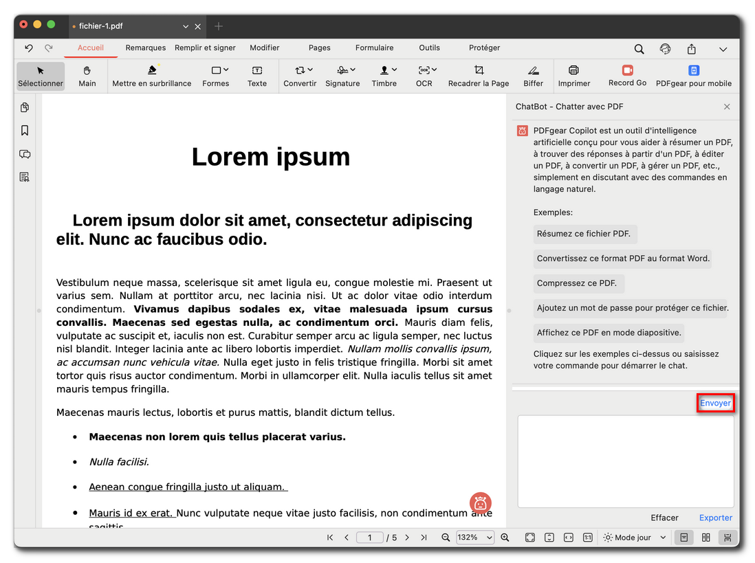The image size is (755, 563).
Task: Activate the Mettre en surbrillance tool
Action: point(152,76)
